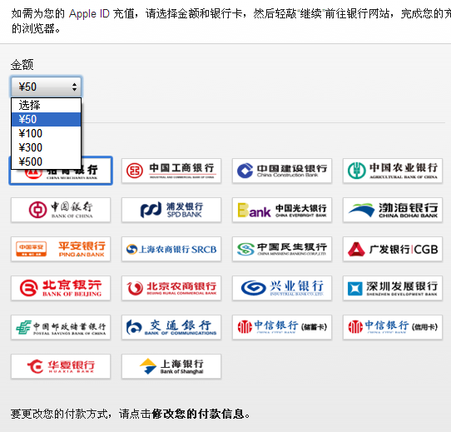Select ¥500 in the amount list
This screenshot has width=451, height=432.
46,161
